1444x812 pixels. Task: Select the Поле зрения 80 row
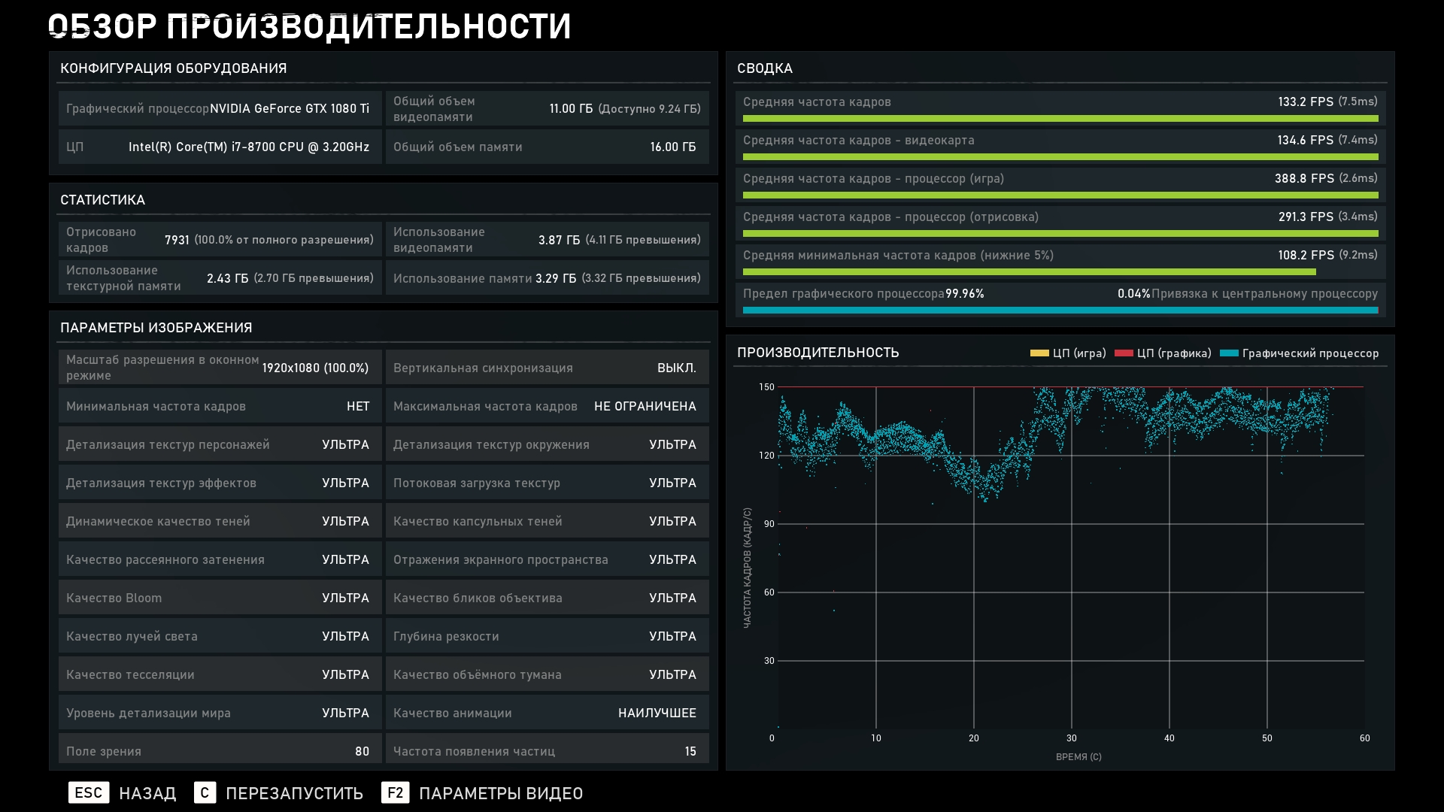coord(220,750)
